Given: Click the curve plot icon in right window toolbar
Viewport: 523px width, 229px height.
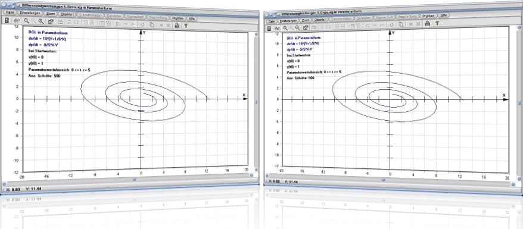Looking at the screenshot, I should (277, 29).
